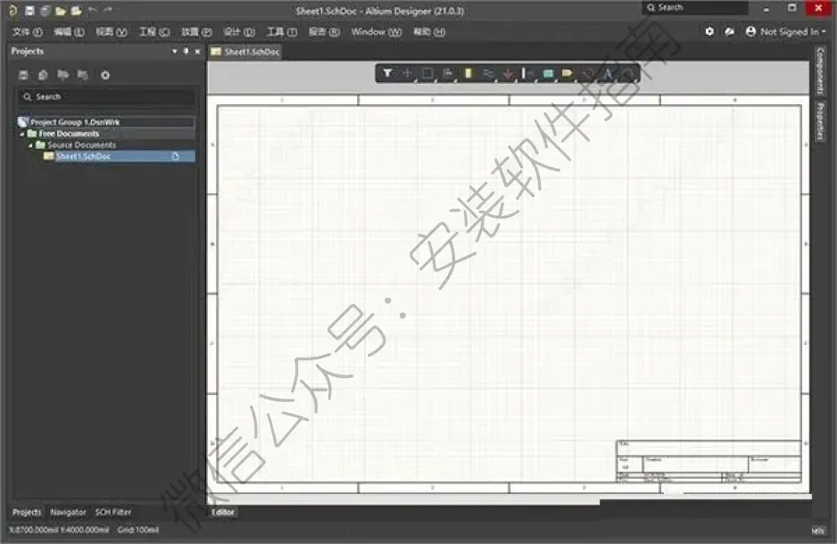Viewport: 837px width, 544px height.
Task: Switch to the Sheet1.SchDoc document tab
Action: (x=245, y=52)
